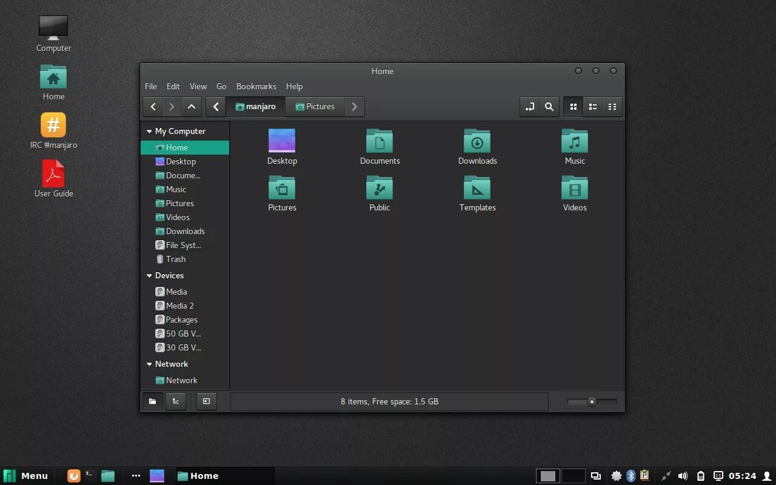Toggle the active icon view mode
The image size is (776, 485).
[573, 106]
